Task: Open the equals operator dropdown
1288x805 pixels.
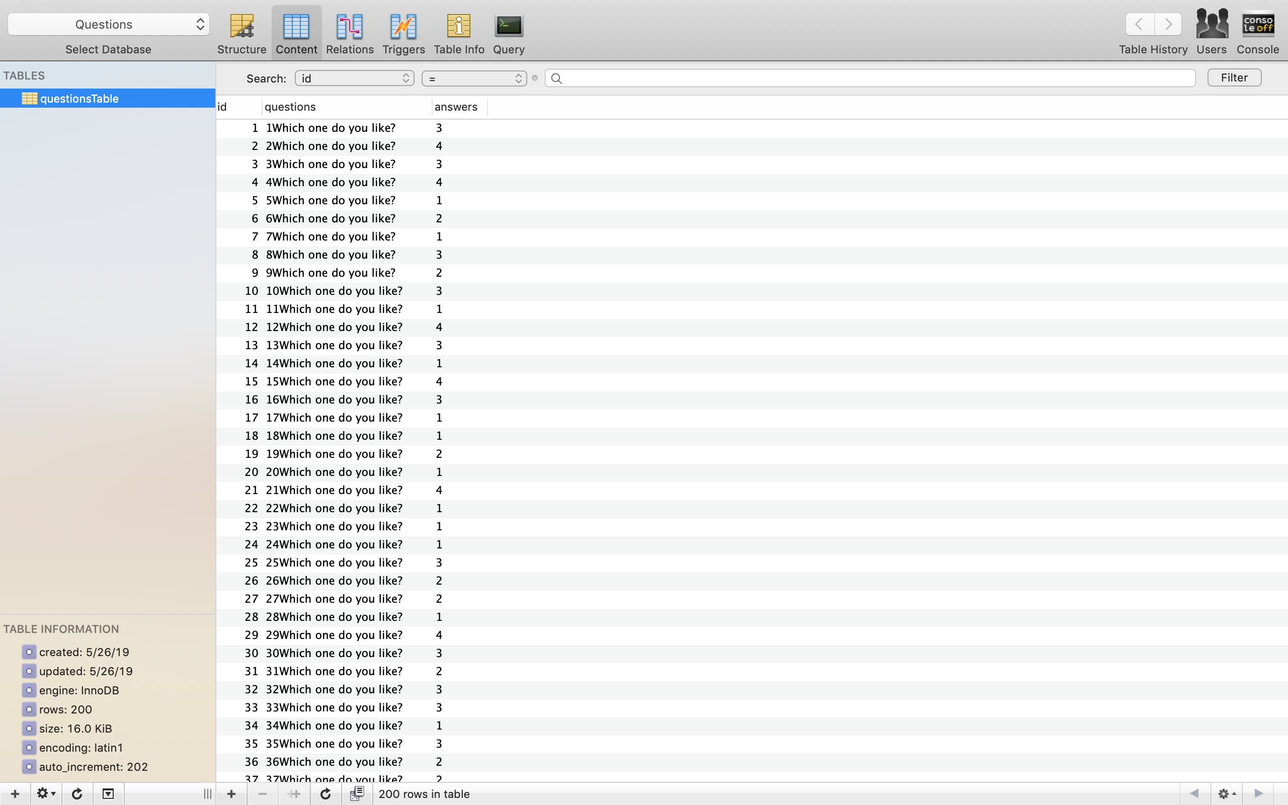Action: [473, 78]
